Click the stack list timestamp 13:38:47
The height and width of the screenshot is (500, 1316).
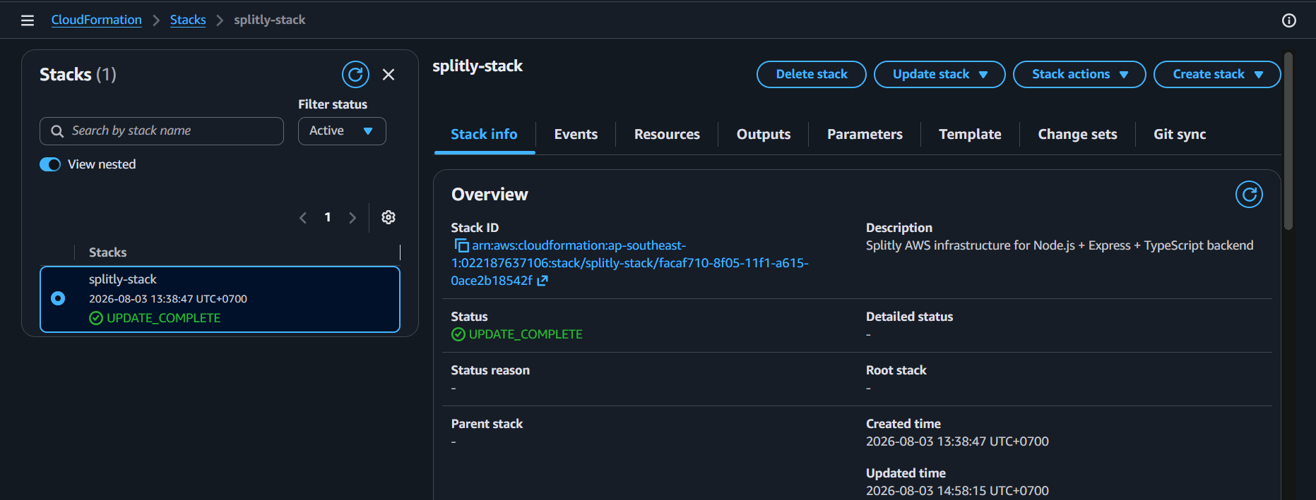168,299
